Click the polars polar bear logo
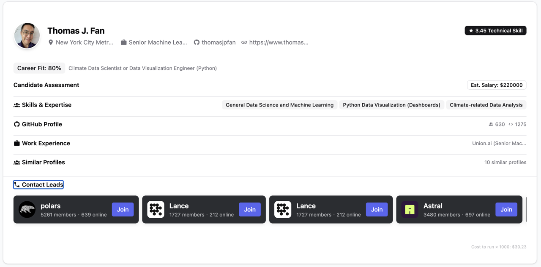This screenshot has width=541, height=267. click(x=27, y=209)
